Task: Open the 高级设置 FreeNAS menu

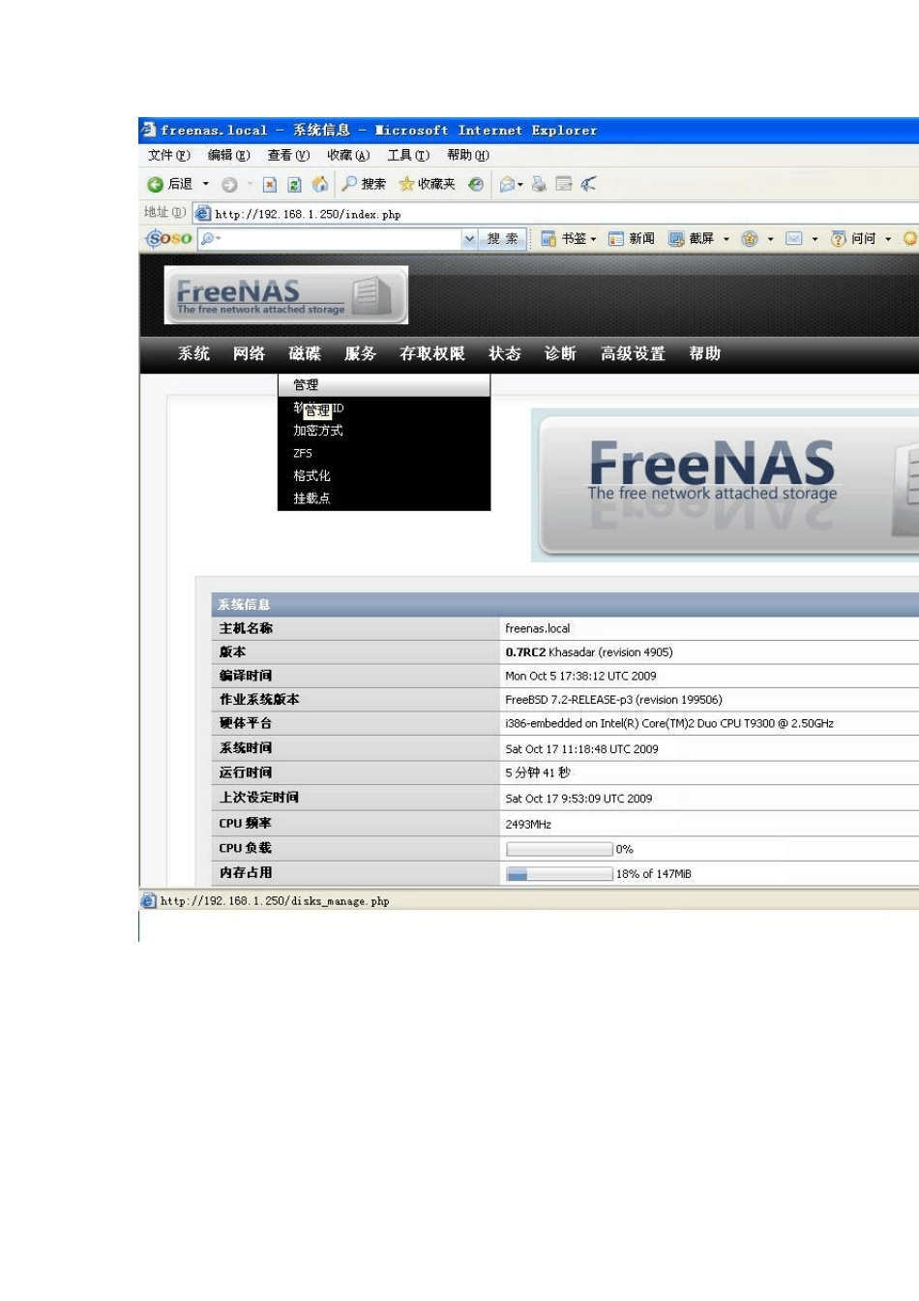Action: [633, 353]
